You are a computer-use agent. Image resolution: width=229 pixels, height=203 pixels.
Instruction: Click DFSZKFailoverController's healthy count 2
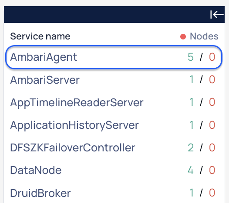point(191,147)
